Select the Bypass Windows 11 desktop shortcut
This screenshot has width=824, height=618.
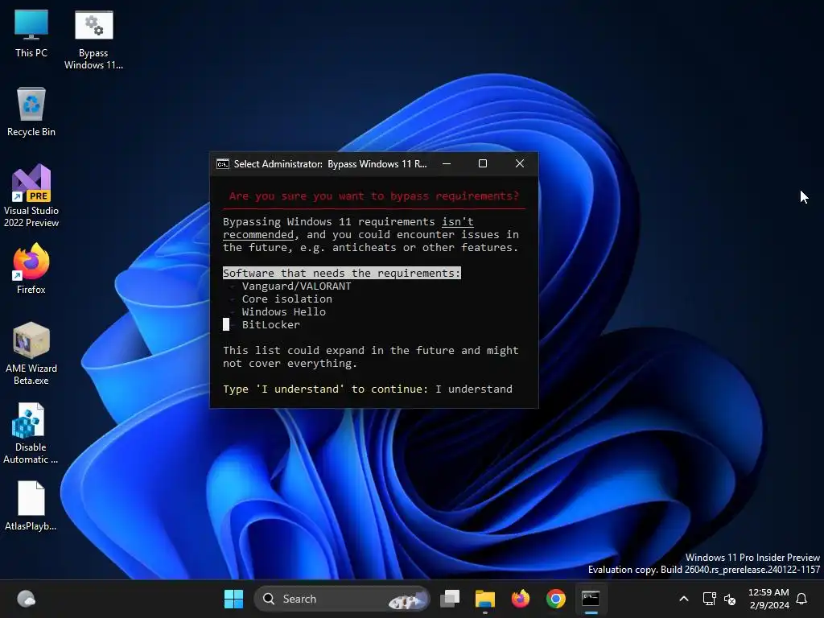93,40
